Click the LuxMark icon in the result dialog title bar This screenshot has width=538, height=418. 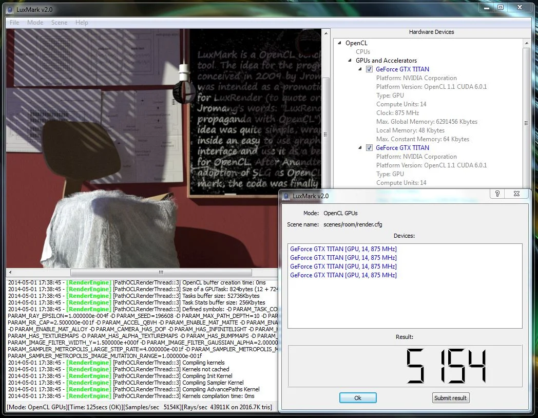(x=286, y=196)
